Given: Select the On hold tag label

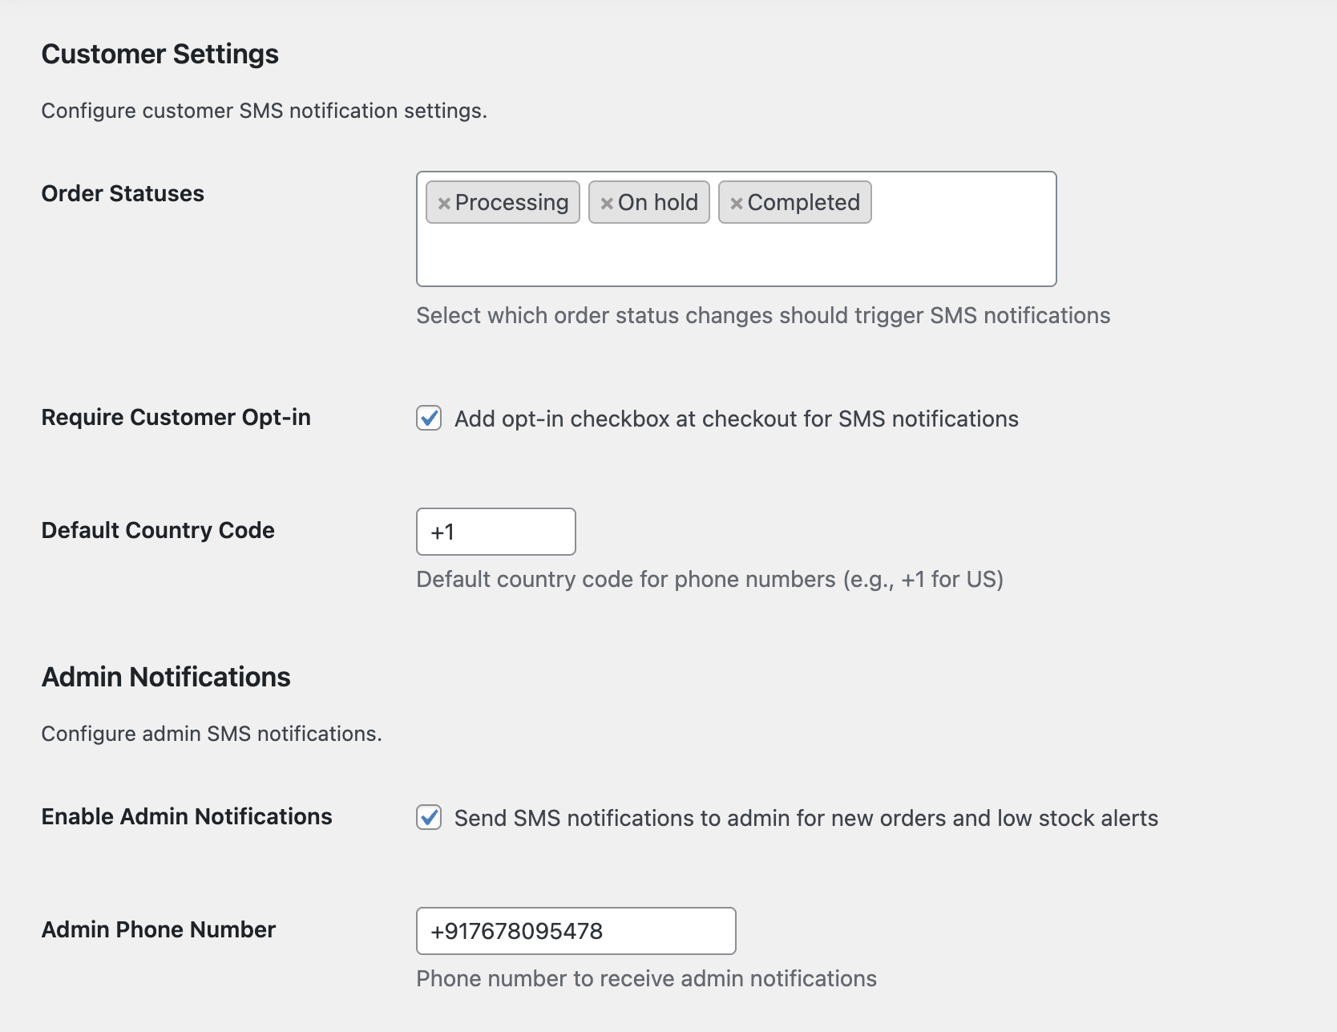Looking at the screenshot, I should click(x=657, y=203).
